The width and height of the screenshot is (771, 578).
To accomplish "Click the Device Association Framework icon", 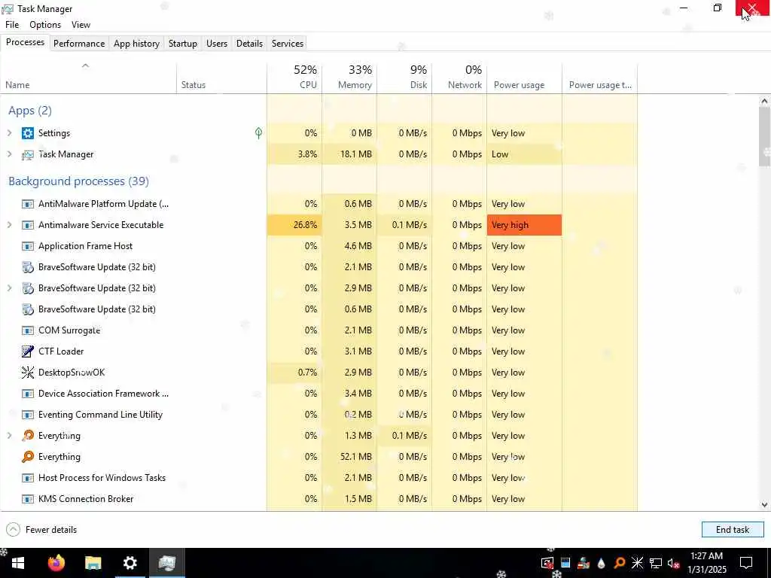I will [x=28, y=394].
